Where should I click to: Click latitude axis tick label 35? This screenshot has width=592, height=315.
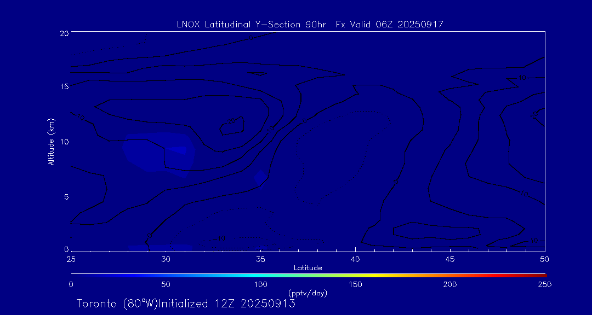[x=261, y=258]
